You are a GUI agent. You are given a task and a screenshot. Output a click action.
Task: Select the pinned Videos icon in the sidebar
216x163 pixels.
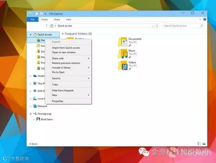click(x=39, y=68)
